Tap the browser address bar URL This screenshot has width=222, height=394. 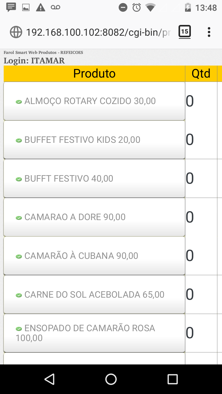pyautogui.click(x=98, y=32)
